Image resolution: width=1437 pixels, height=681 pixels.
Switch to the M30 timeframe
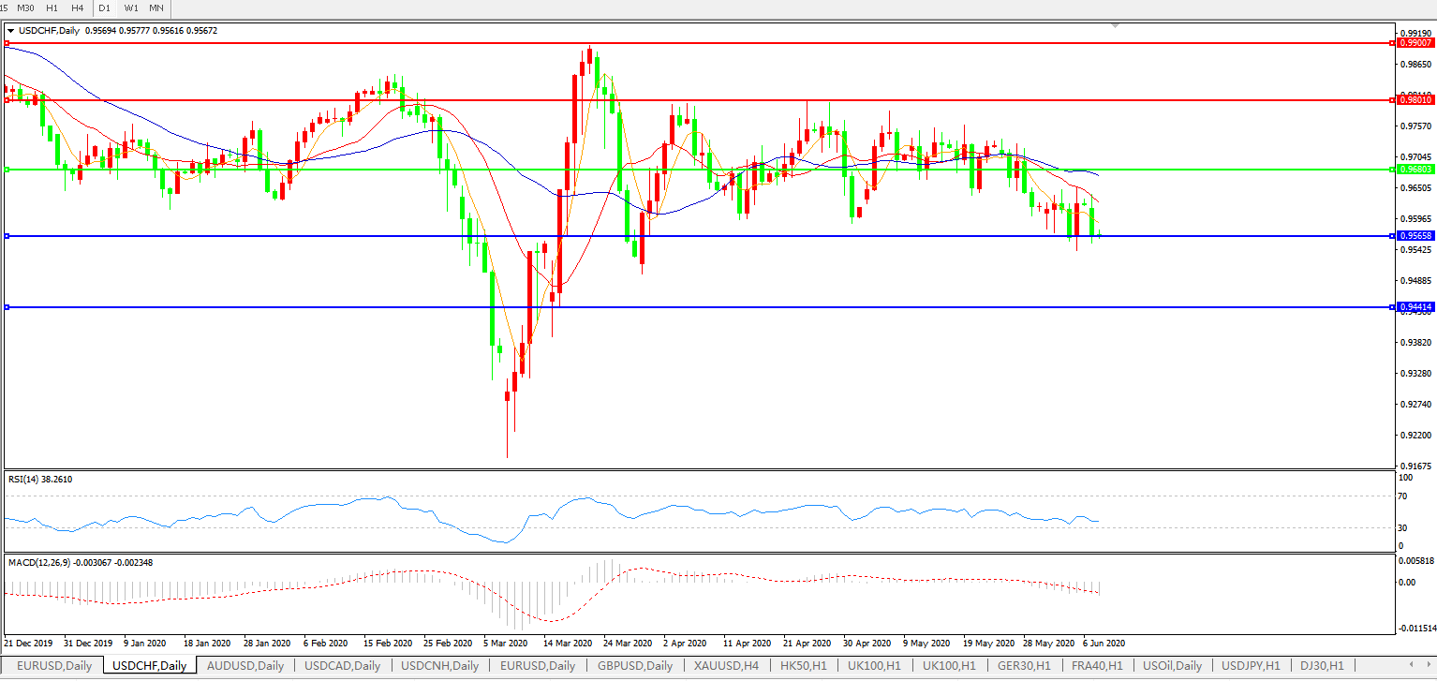point(27,7)
